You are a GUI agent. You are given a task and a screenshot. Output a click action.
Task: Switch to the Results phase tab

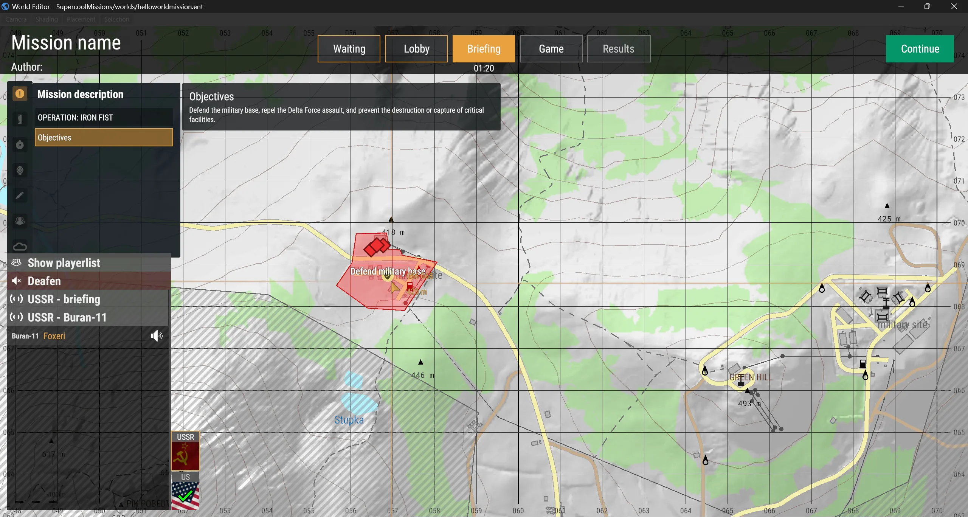pyautogui.click(x=619, y=49)
